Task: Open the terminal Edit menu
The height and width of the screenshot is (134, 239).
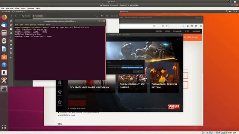Action: click(21, 25)
